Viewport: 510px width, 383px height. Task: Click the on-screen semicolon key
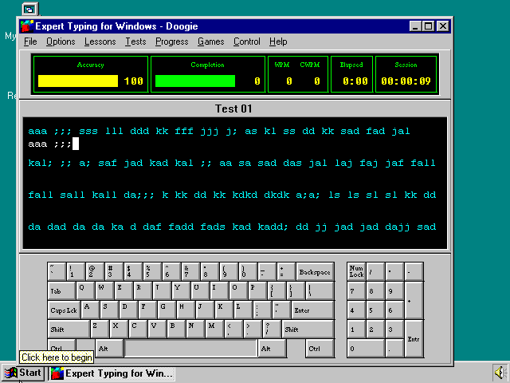tap(262, 310)
